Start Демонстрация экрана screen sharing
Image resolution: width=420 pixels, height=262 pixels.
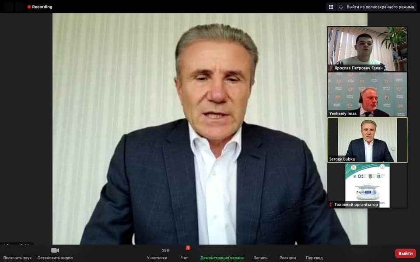(222, 258)
